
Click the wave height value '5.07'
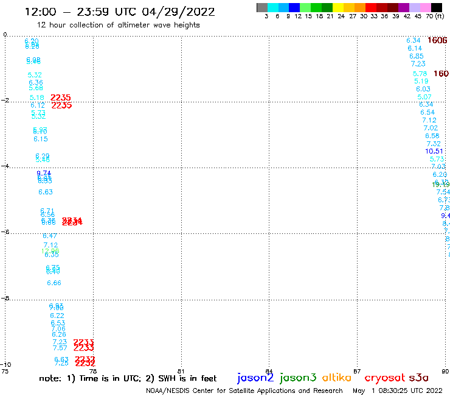point(424,97)
